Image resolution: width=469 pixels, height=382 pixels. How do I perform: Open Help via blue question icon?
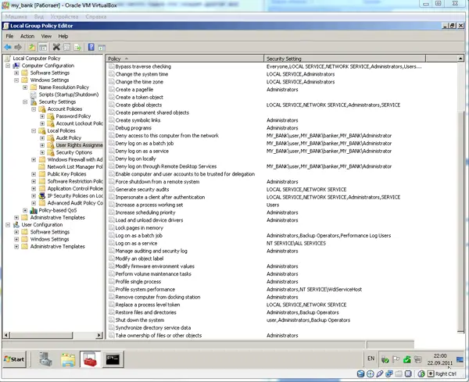tap(91, 47)
